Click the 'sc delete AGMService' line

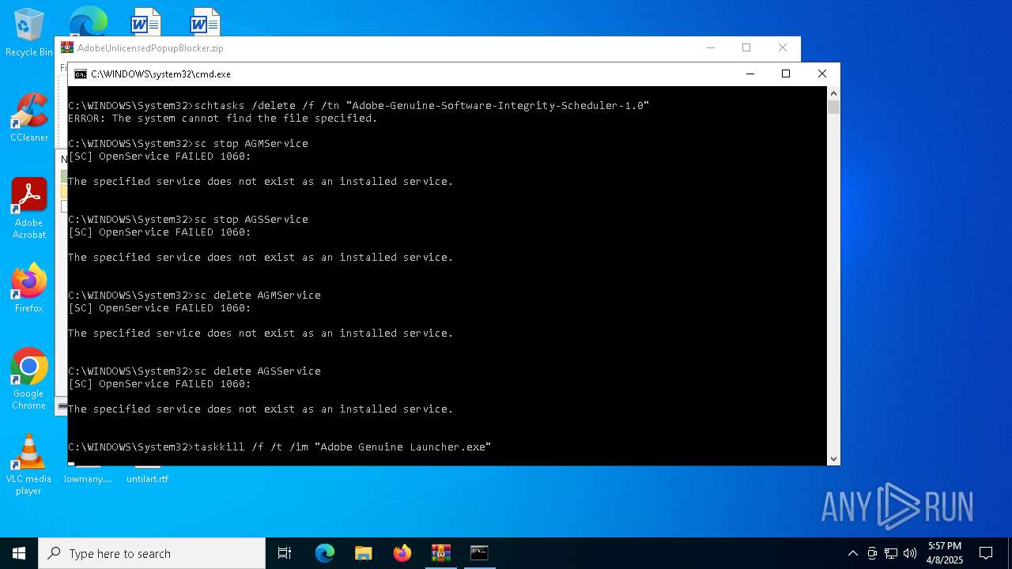click(194, 296)
